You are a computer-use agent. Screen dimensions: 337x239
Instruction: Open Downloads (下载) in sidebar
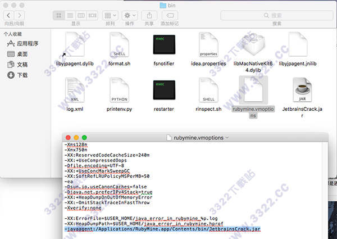tap(17, 75)
